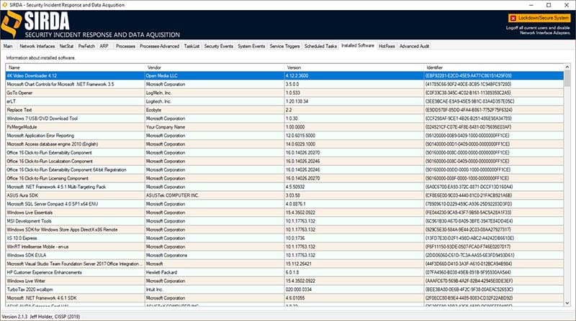Open the Processes tab
This screenshot has height=321, width=576.
coord(125,46)
